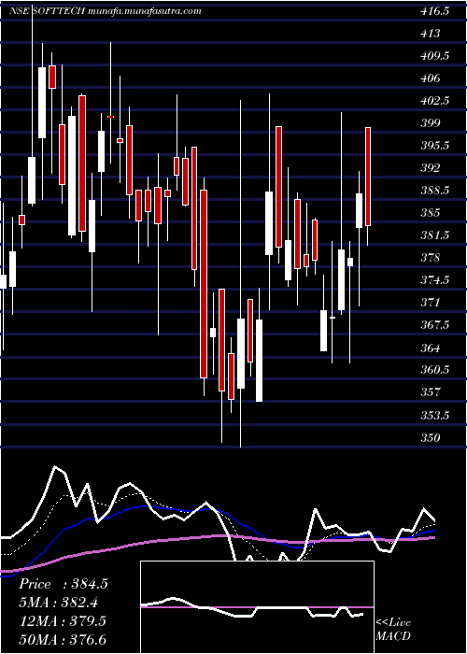Click the 395.5 price axis label
The image size is (467, 654).
pos(434,146)
